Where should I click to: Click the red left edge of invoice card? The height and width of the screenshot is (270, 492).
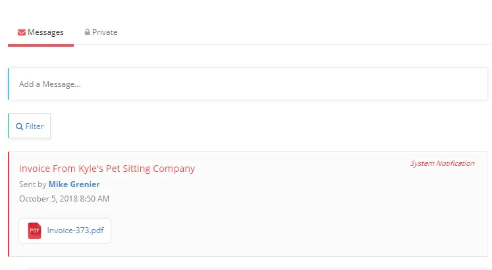coord(9,204)
